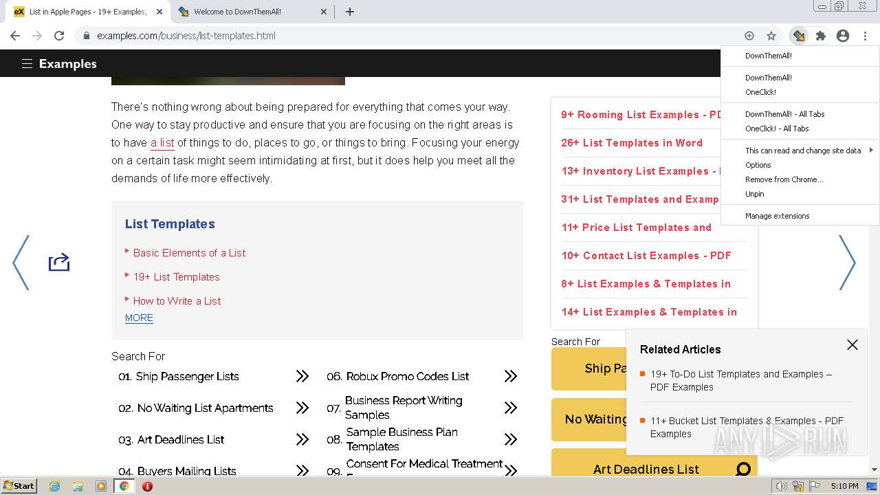Click the DownThemAll extension icon
Image resolution: width=880 pixels, height=495 pixels.
[798, 36]
